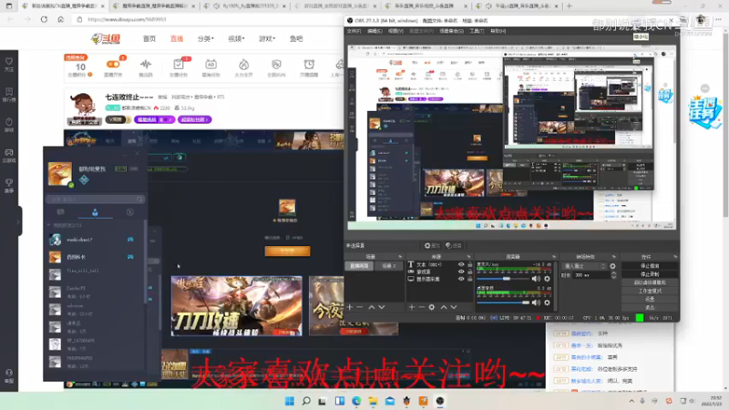
Task: Open the 视频 dropdown in Douyu navigation
Action: click(x=236, y=38)
